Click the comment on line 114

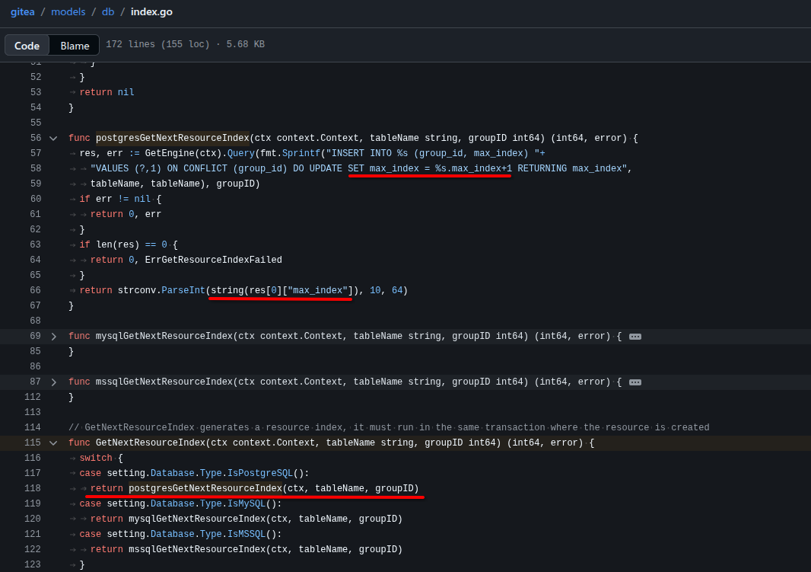tap(389, 427)
